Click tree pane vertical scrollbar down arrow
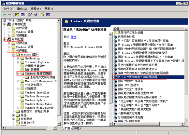Viewport: 189px width, 135px height. (59, 124)
